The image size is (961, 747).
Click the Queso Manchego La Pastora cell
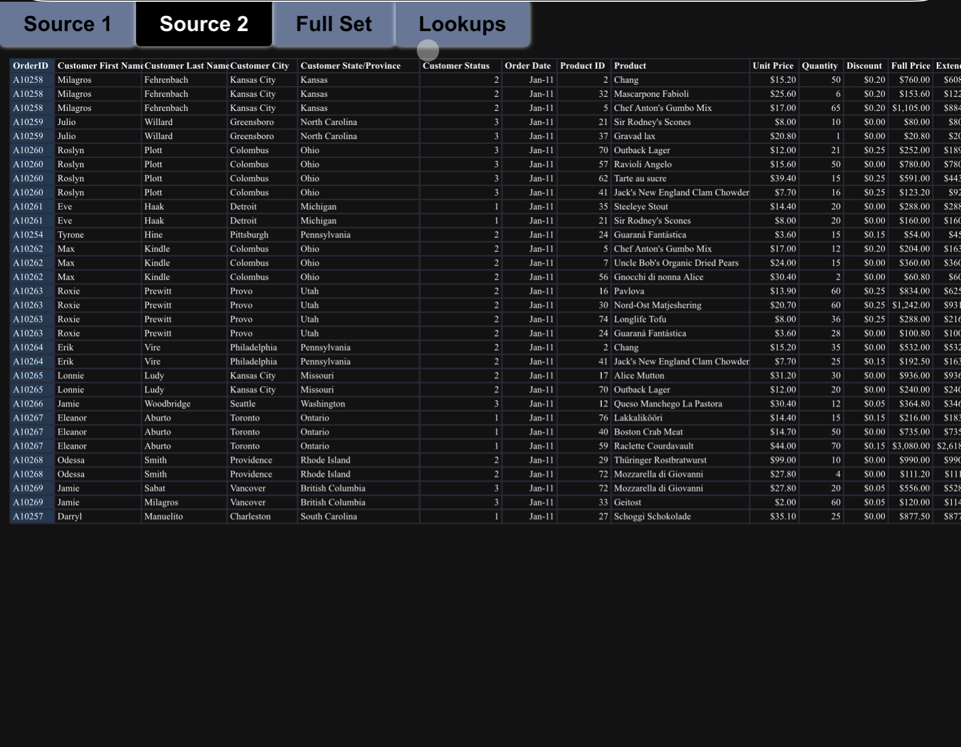pos(680,404)
